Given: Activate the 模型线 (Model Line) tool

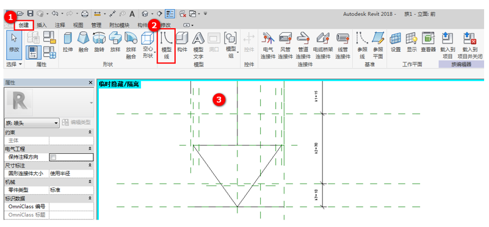Looking at the screenshot, I should [x=166, y=46].
